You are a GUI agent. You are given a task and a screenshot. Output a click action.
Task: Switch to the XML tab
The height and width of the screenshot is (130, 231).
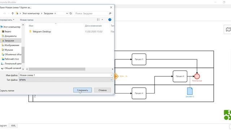13,126
